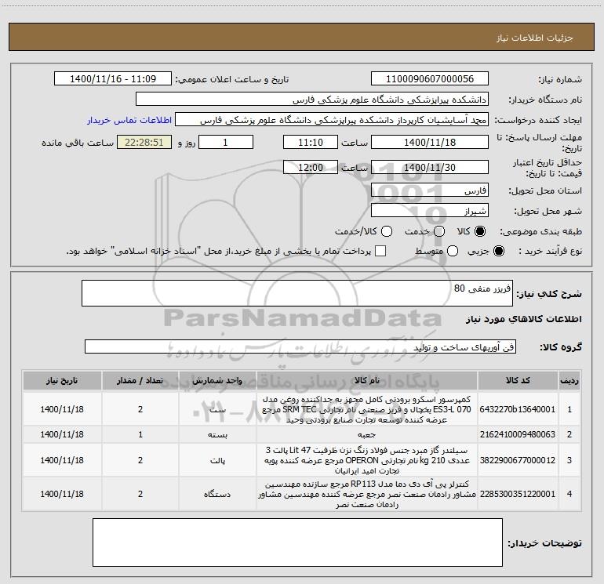Toggle the اسناد خزانه اسلامی payment checkbox
The width and height of the screenshot is (604, 584).
coord(380,252)
